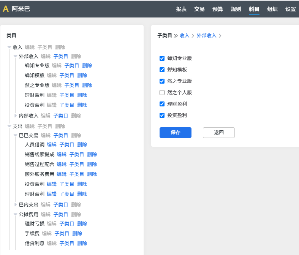Image resolution: width=299 pixels, height=255 pixels.
Task: Delete the 然之专业版 category
Action: [87, 85]
